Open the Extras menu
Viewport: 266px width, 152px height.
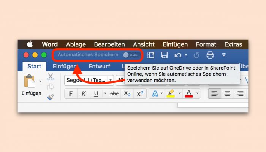click(233, 44)
